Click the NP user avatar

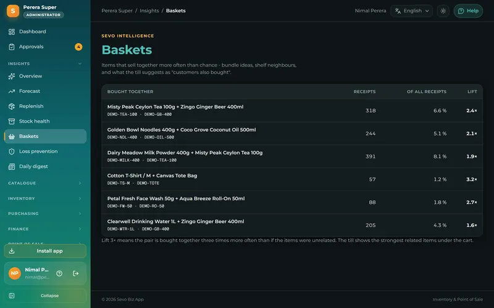point(14,273)
